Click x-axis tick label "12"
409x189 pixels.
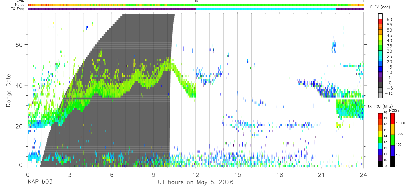[196, 174]
